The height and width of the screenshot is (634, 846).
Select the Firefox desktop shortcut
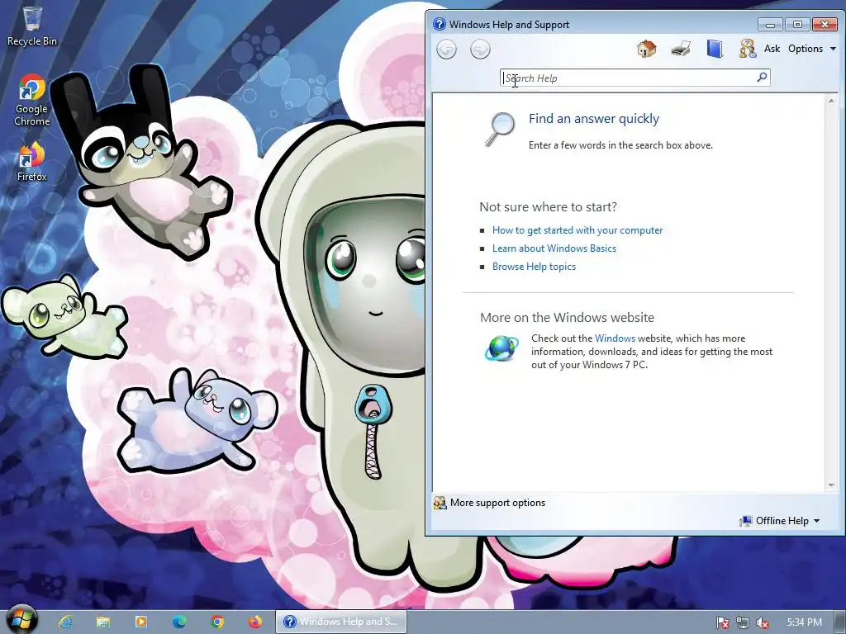32,161
